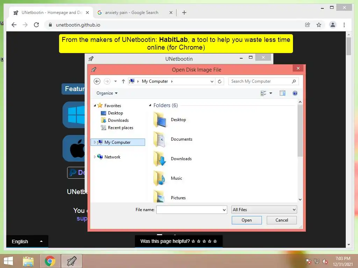Click the taskbar clock showing 7:03 PM
This screenshot has width=358, height=268.
343,261
